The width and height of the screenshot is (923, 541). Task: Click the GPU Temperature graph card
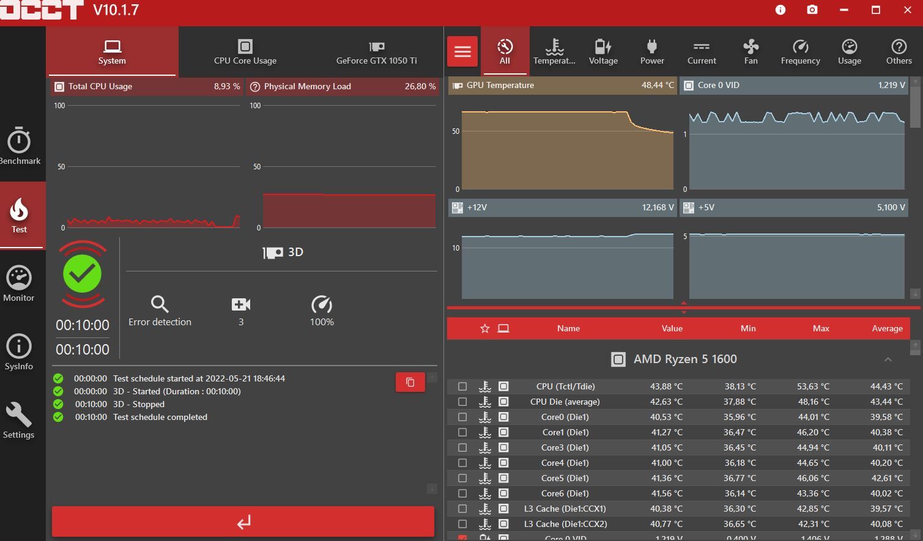point(562,134)
